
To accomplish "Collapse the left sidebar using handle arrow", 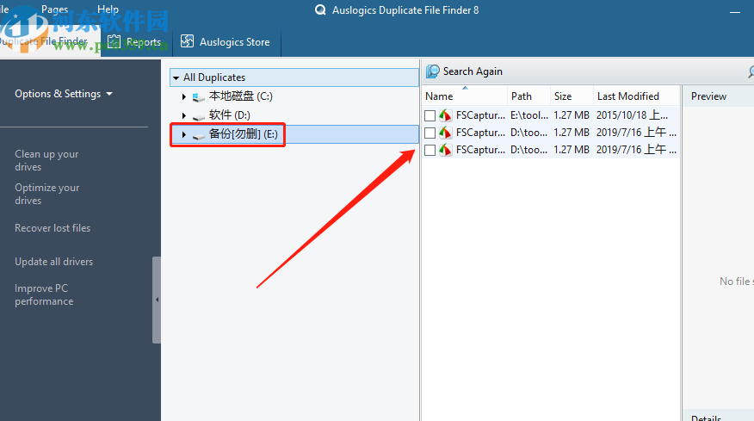I will coord(157,300).
